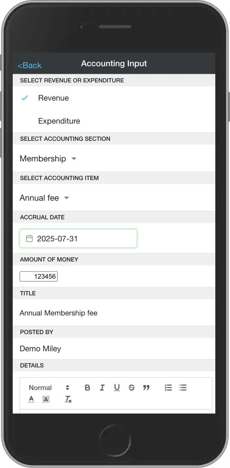Insert a blockquote in the details editor
230x468 pixels.
(146, 388)
